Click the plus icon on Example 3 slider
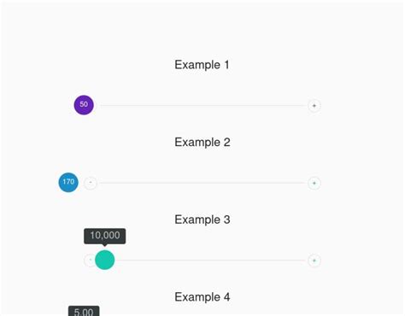This screenshot has width=405, height=316. [x=314, y=260]
